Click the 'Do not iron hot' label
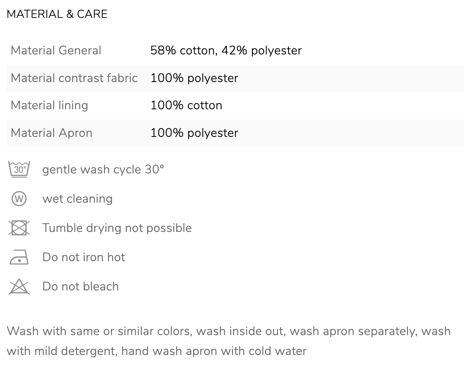The image size is (464, 368). (84, 257)
